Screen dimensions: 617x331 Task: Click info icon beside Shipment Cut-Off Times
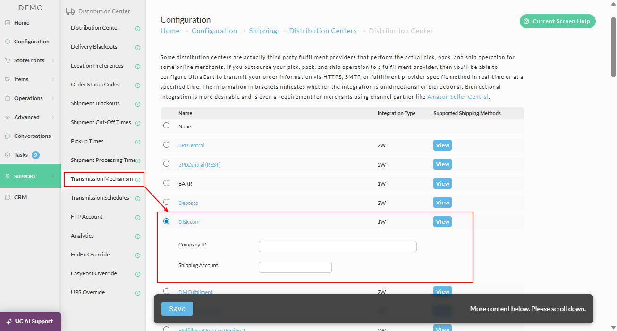click(138, 123)
